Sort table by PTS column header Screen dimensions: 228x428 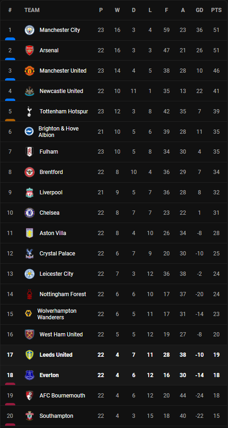click(216, 10)
